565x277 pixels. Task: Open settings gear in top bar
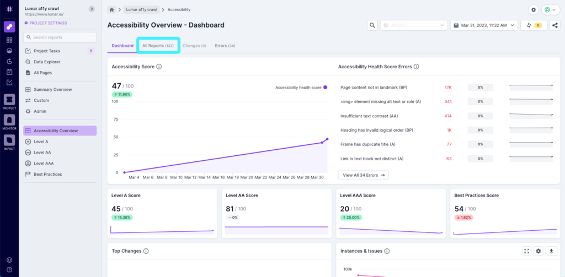point(534,10)
